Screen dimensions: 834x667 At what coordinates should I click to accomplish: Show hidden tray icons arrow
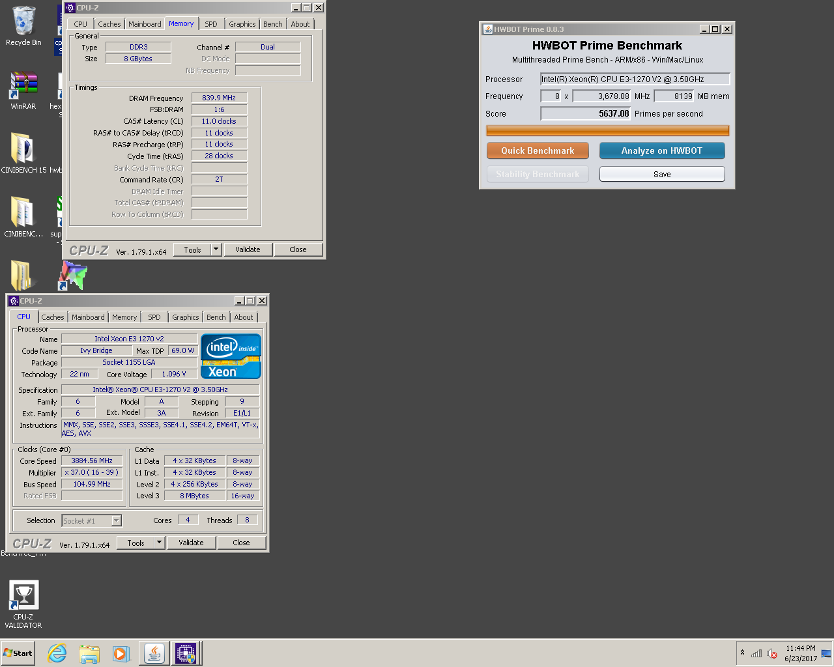(742, 653)
